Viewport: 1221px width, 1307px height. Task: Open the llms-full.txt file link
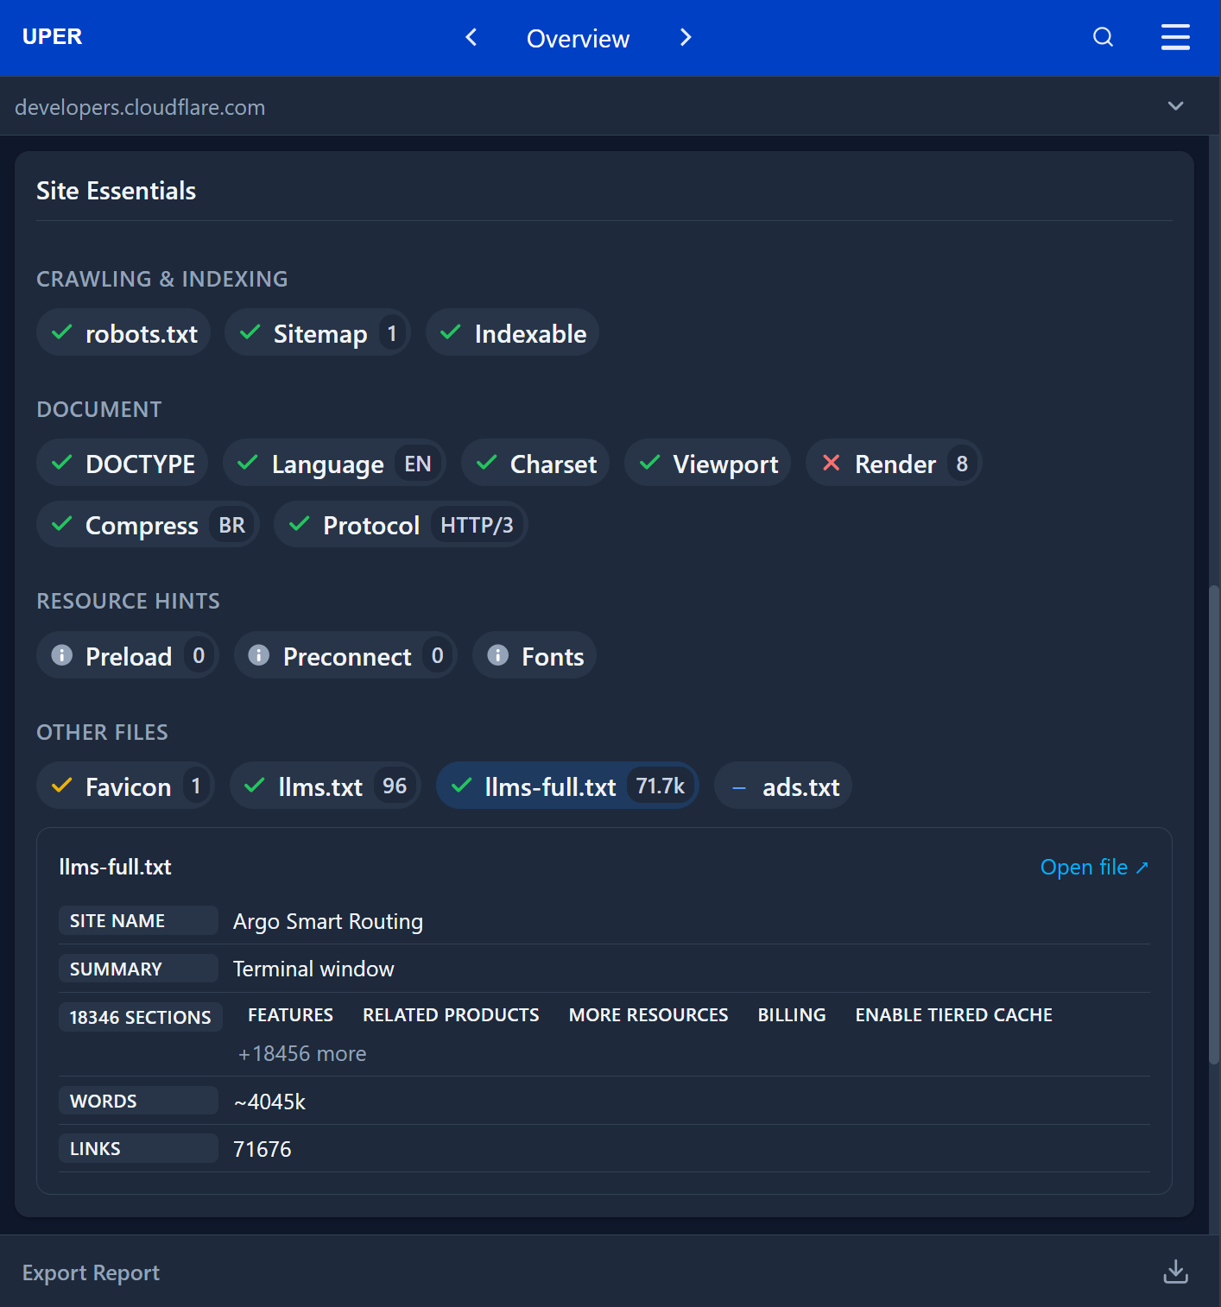point(1093,867)
